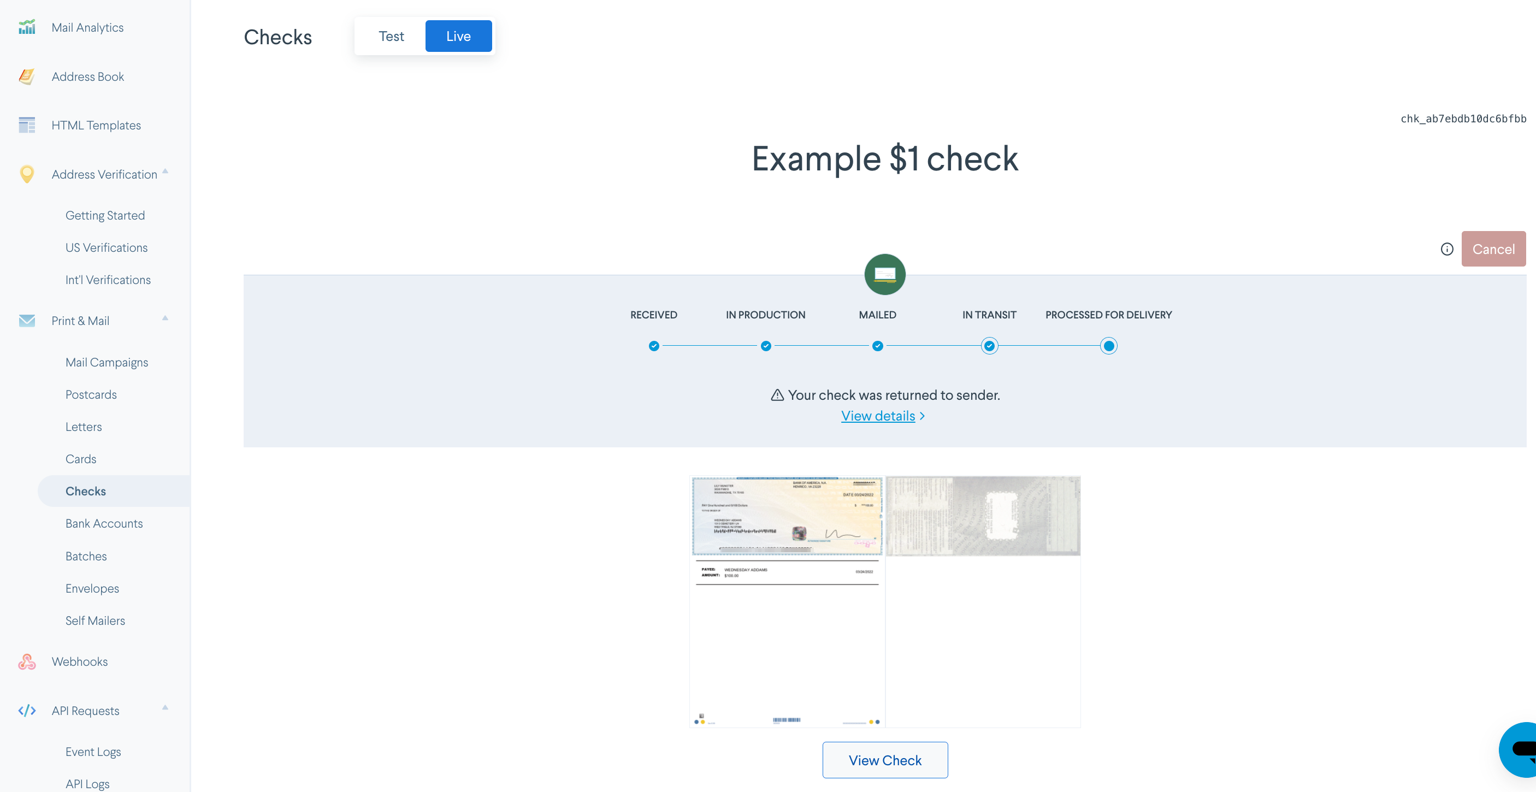Click the chevron after View details

pyautogui.click(x=923, y=416)
